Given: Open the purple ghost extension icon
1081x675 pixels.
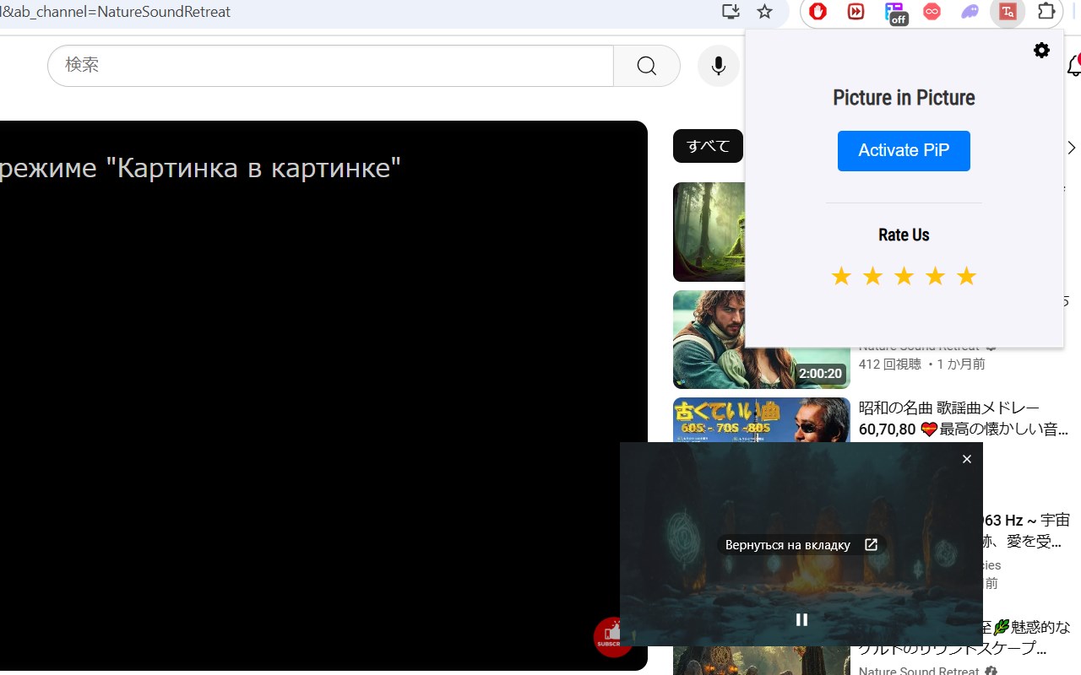Looking at the screenshot, I should point(970,12).
